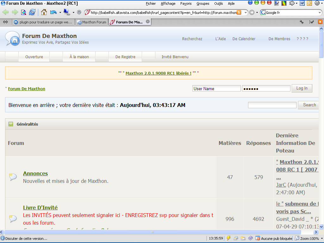Viewport: 324px width, 243px height.
Task: Open the Fichier menu
Action: pos(151,3)
